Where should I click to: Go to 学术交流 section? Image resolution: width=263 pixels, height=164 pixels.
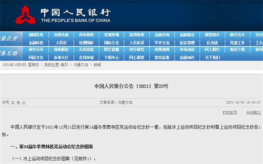pos(162,43)
